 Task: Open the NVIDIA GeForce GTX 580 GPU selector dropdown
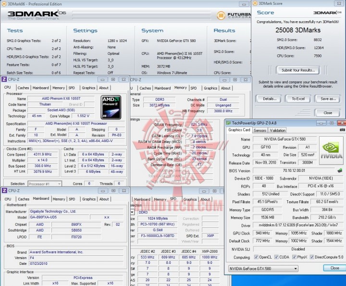(263, 269)
